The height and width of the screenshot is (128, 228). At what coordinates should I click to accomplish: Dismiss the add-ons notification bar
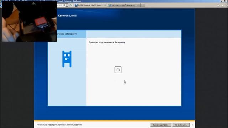click(x=193, y=125)
